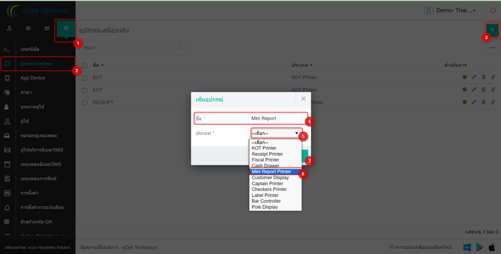Screen dimensions: 501x254
Task: Check the BOT row checkbox
Action: (x=85, y=78)
